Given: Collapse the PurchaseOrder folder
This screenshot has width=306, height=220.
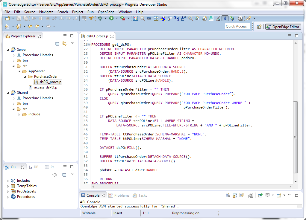Looking at the screenshot, I should click(25, 77).
